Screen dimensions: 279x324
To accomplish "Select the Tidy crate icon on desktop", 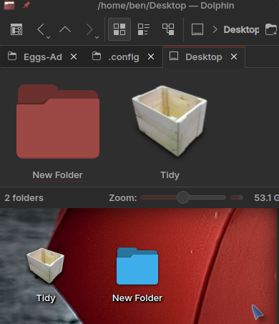I will 45,265.
